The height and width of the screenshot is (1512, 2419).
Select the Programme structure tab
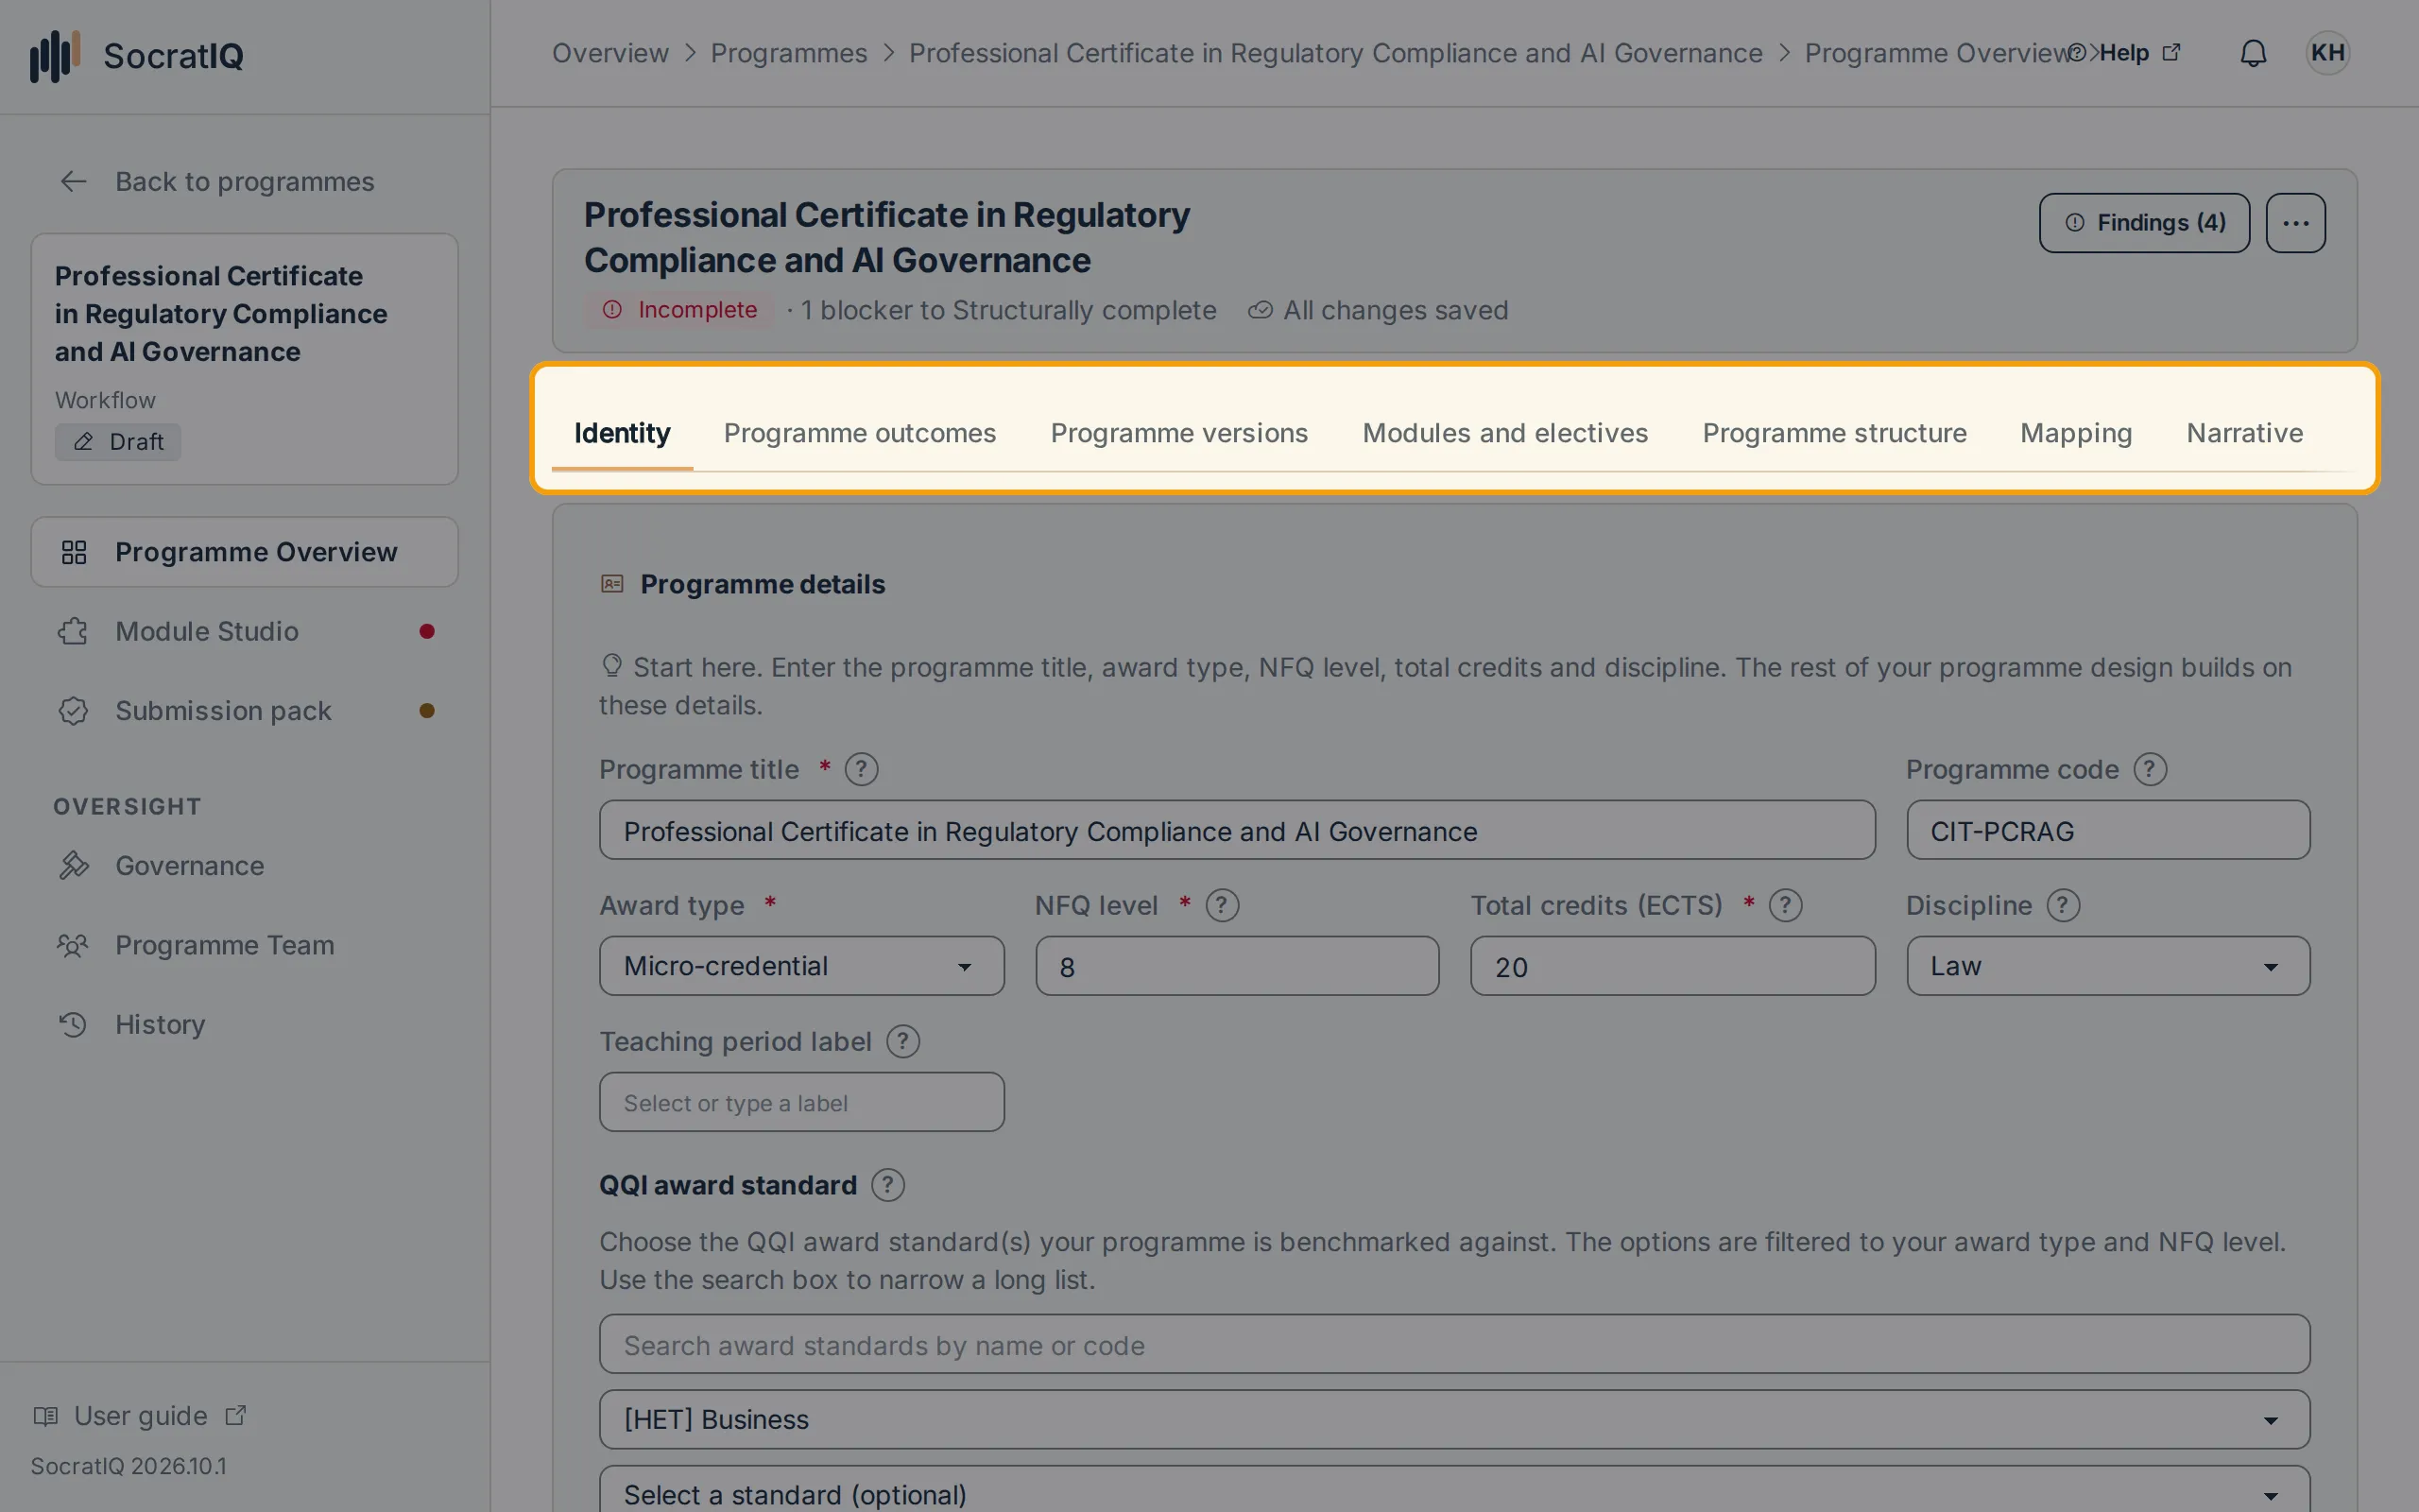[1834, 433]
